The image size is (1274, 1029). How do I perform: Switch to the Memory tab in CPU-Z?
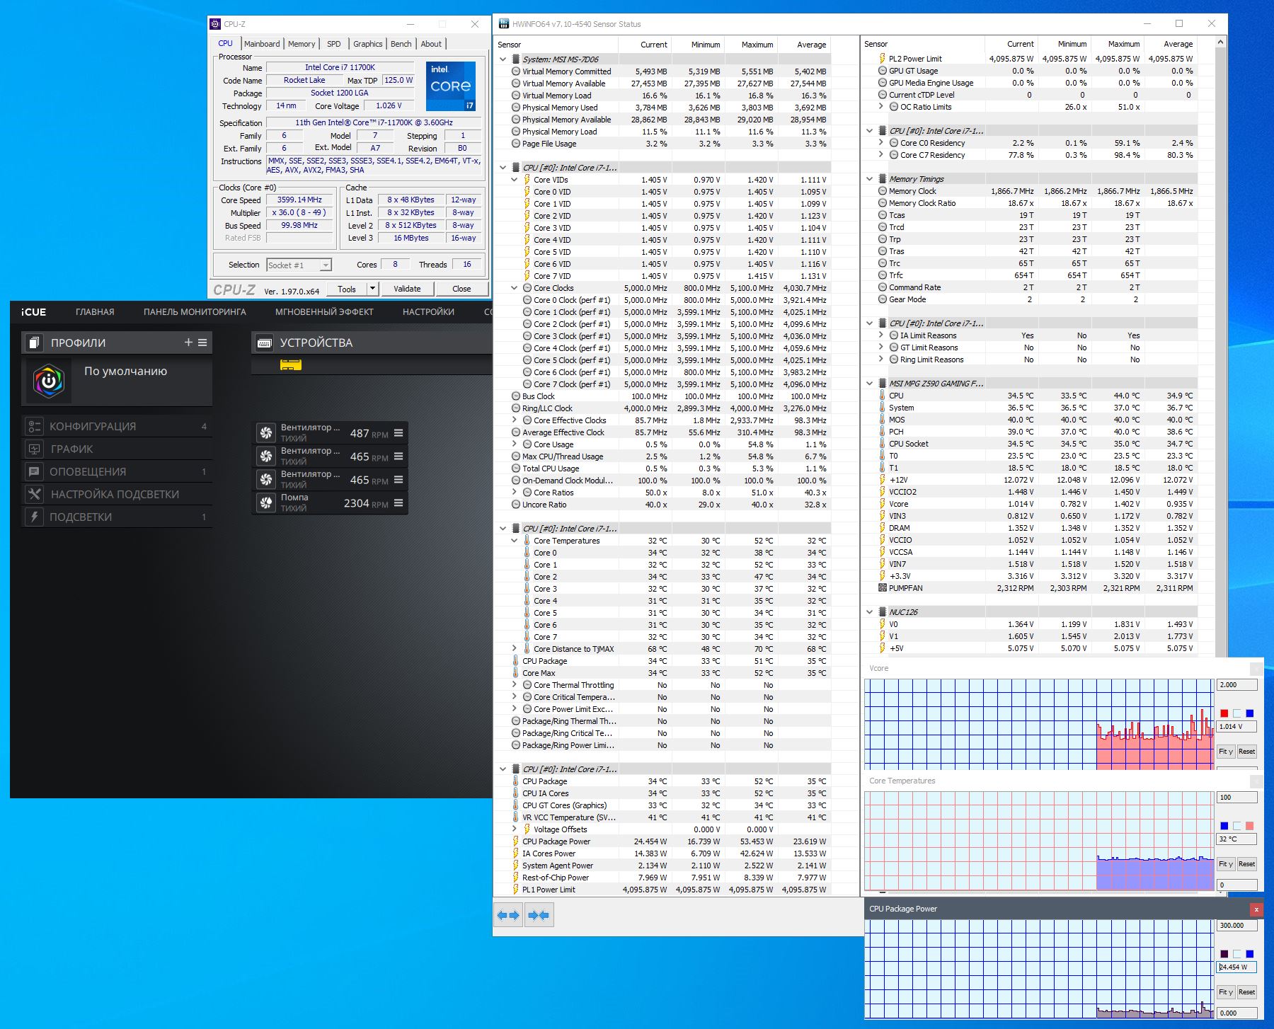point(302,44)
